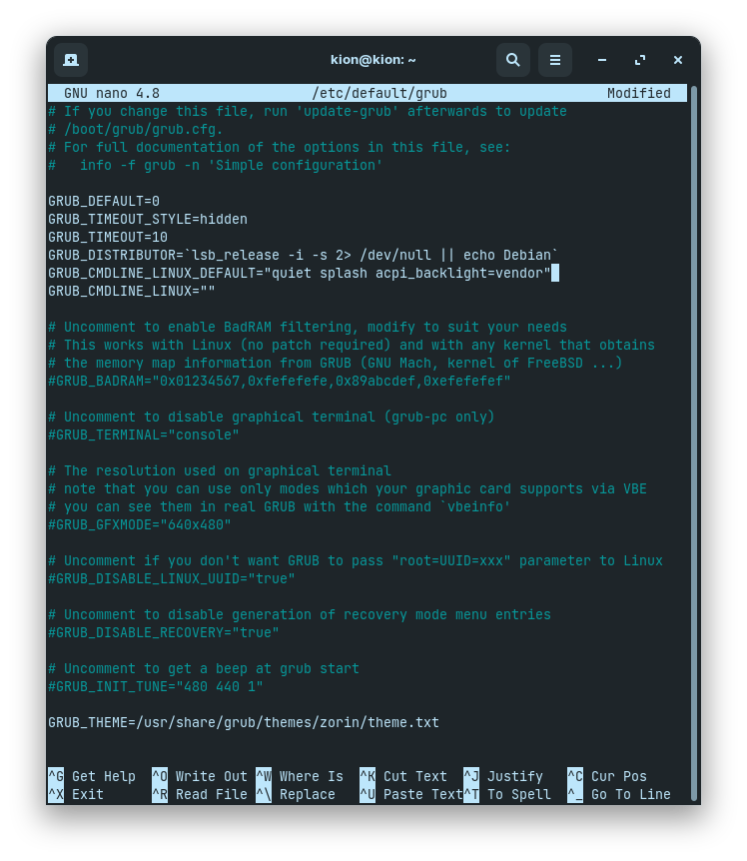Click the kion@kion: ~ window title
This screenshot has width=747, height=861.
(x=373, y=60)
